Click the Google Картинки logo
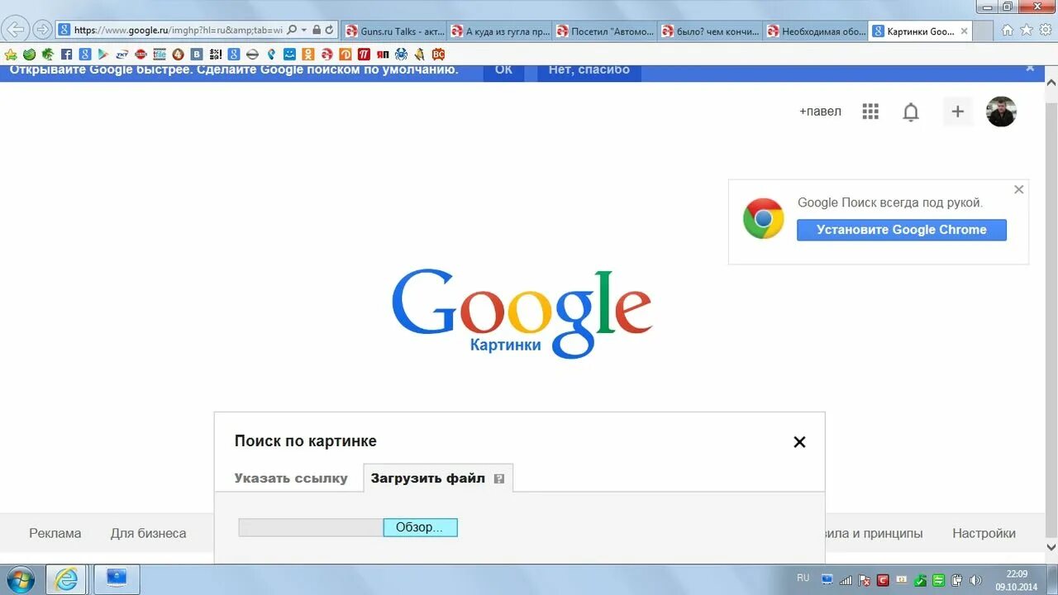Viewport: 1058px width, 595px height. [522, 313]
